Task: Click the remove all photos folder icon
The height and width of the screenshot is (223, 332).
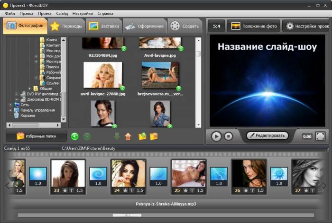Action: [154, 136]
